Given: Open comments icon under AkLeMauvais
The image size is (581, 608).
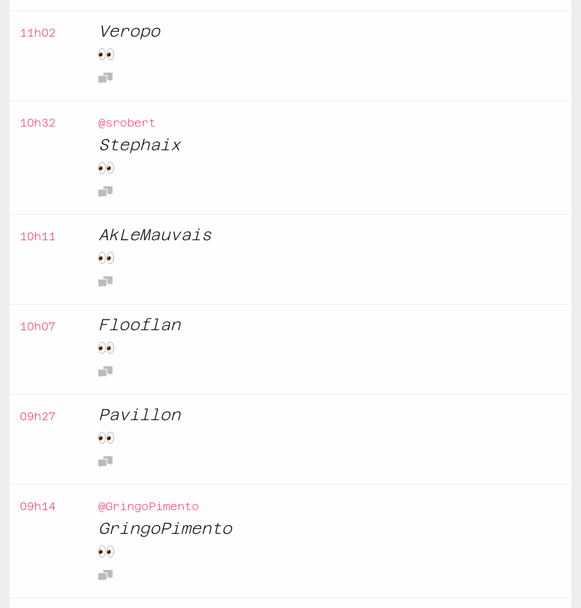Looking at the screenshot, I should [x=105, y=282].
